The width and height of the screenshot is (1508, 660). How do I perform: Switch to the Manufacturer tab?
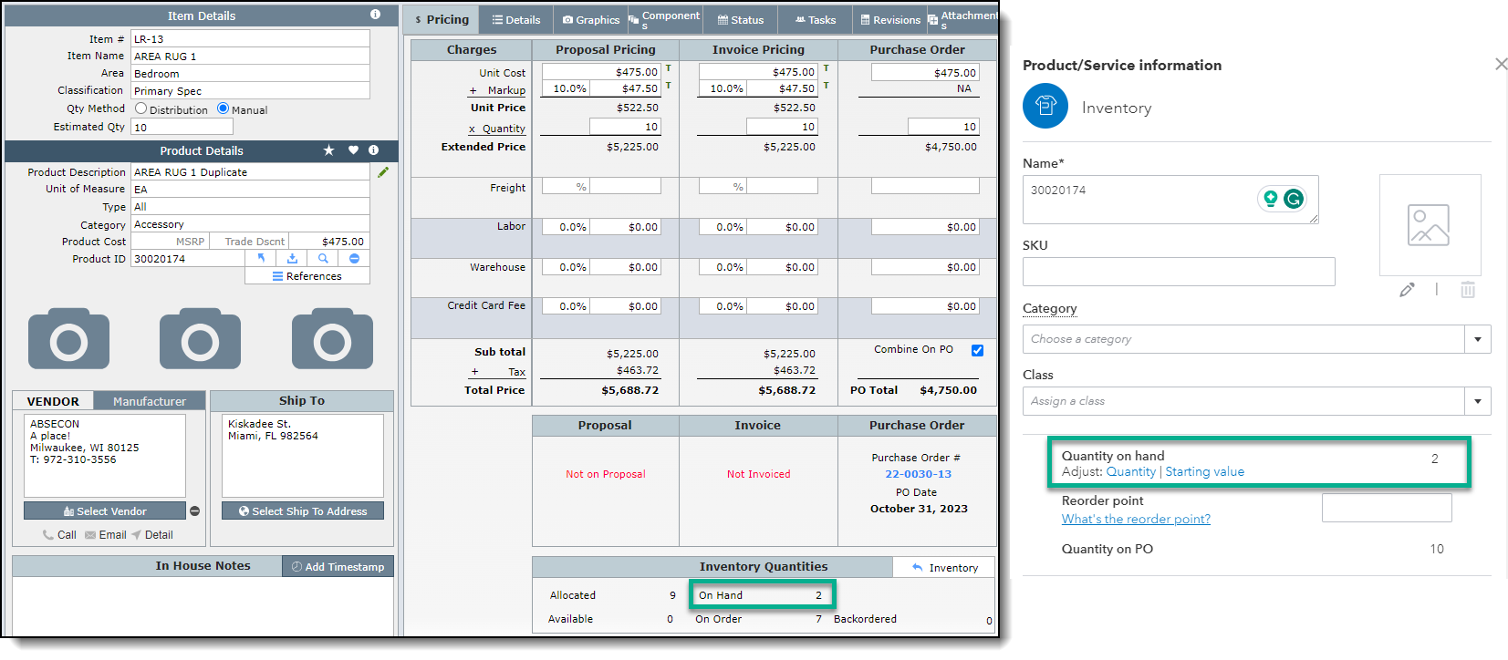150,401
